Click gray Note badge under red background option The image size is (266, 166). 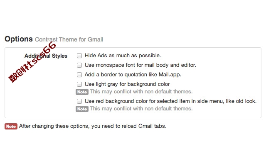[x=82, y=109]
